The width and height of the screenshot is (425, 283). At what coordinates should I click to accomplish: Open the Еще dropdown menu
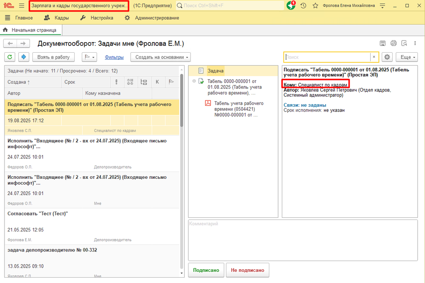click(x=406, y=57)
